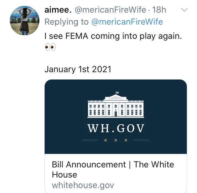This screenshot has height=193, width=197.
Task: Open the Bill Announcement link card title
Action: (113, 170)
